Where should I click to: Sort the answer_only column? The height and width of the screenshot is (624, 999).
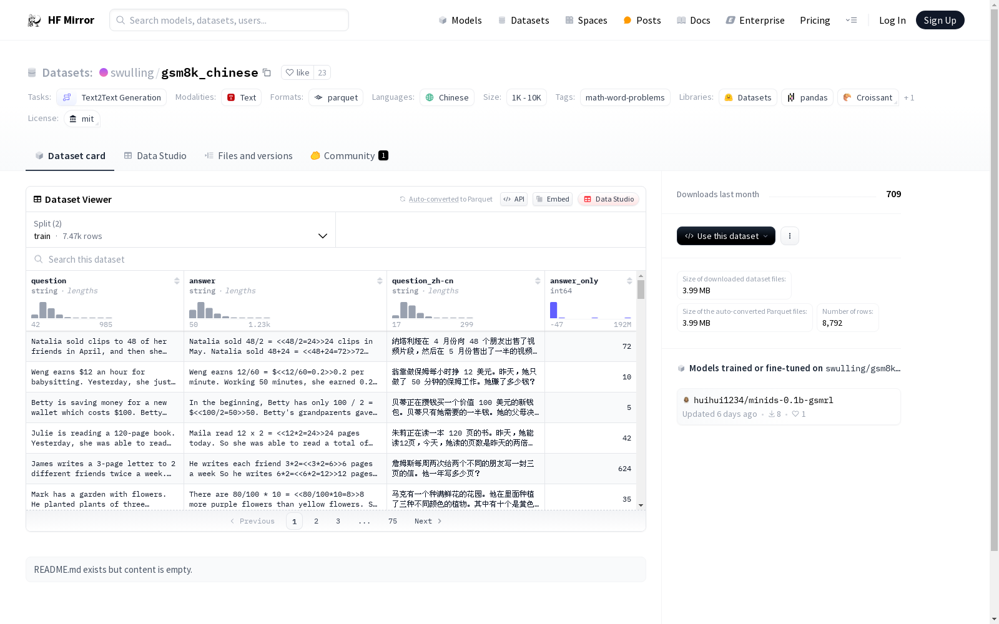(629, 281)
